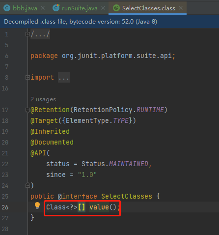The width and height of the screenshot is (219, 235).
Task: Click the 'public' keyword on line 25
Action: (x=42, y=196)
